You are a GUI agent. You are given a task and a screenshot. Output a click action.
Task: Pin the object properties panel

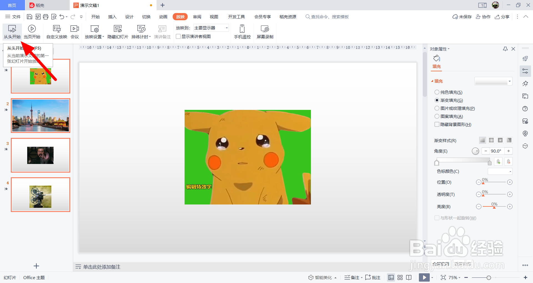[x=505, y=49]
